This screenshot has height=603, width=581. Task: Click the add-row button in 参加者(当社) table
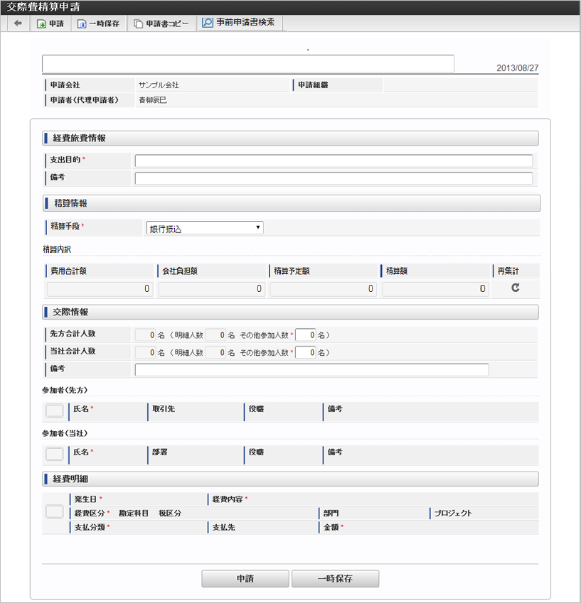[x=54, y=454]
